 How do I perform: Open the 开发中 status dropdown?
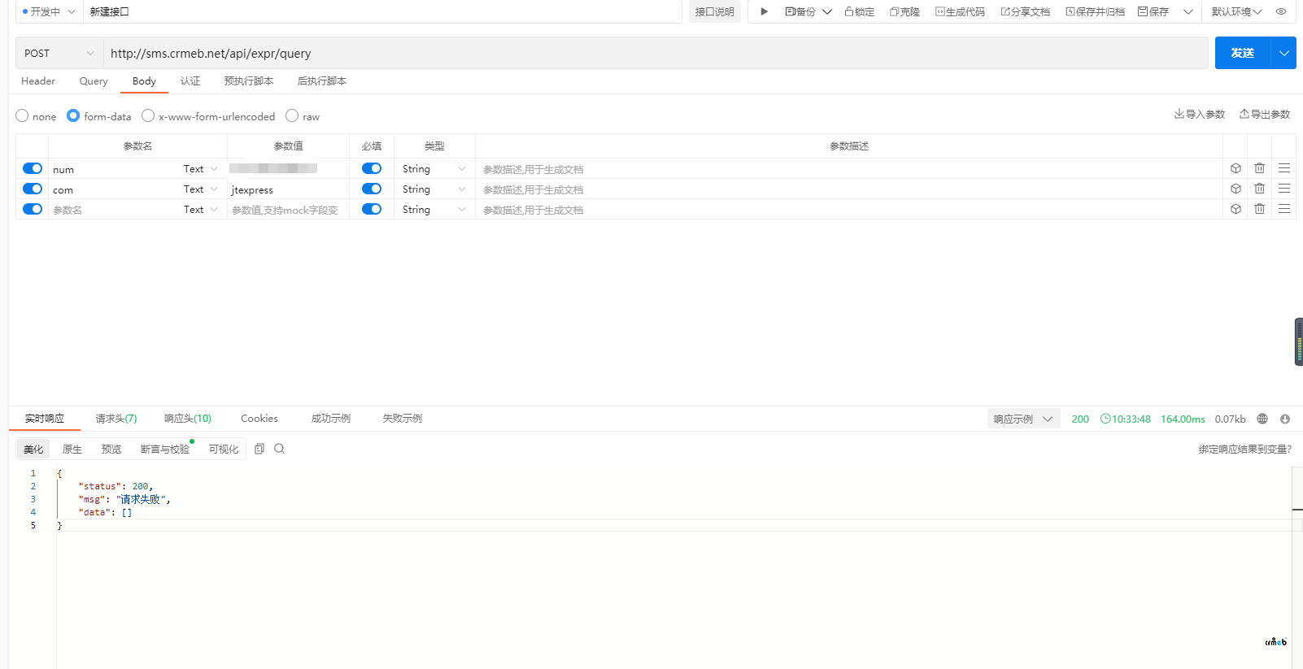(49, 11)
